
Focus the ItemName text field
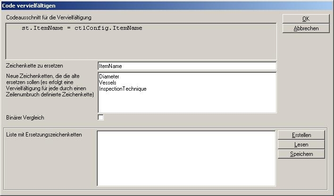tap(187, 66)
